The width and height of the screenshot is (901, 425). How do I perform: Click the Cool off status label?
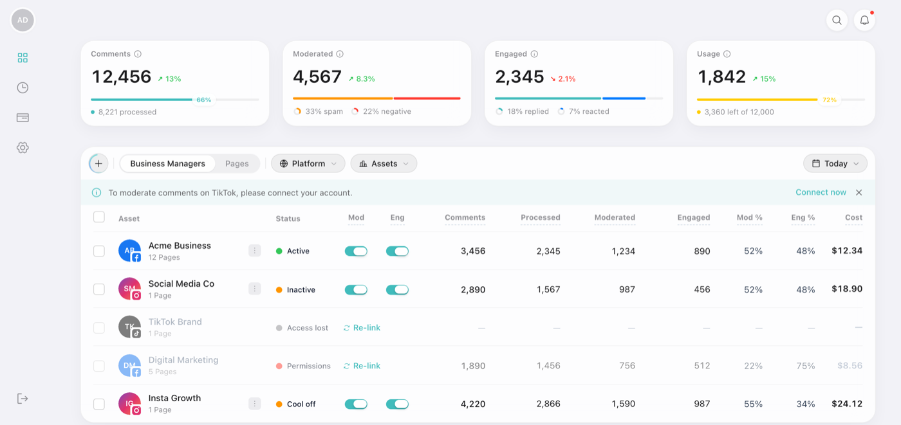click(301, 404)
